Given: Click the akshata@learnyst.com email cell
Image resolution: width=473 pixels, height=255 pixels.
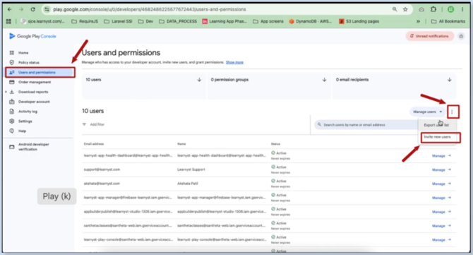Looking at the screenshot, I should click(102, 184).
